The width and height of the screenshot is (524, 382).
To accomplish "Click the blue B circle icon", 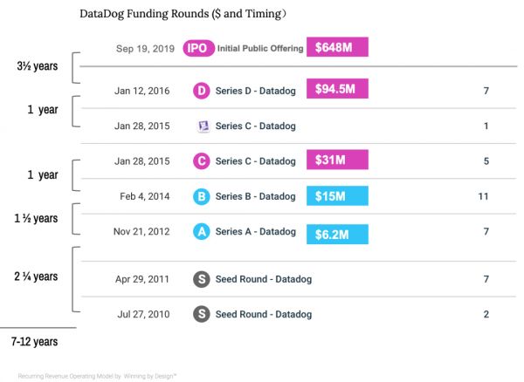I will tap(203, 197).
